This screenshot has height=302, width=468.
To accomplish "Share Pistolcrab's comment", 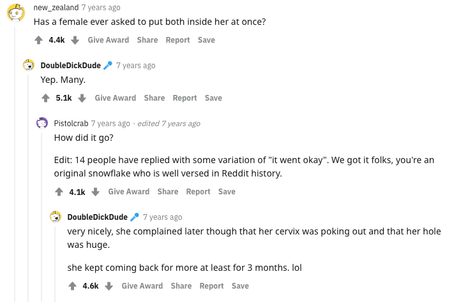I will click(168, 192).
